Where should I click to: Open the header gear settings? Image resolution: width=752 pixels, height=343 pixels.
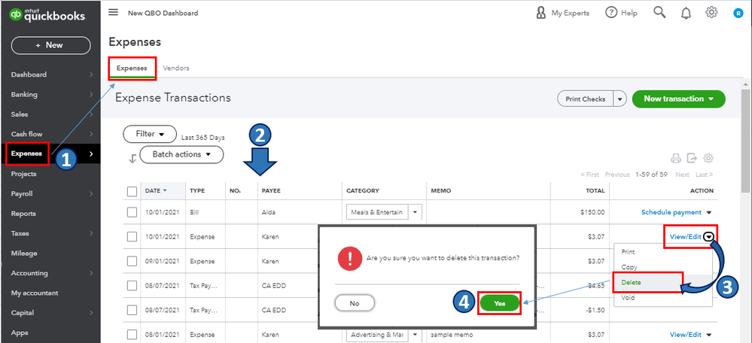pos(711,13)
